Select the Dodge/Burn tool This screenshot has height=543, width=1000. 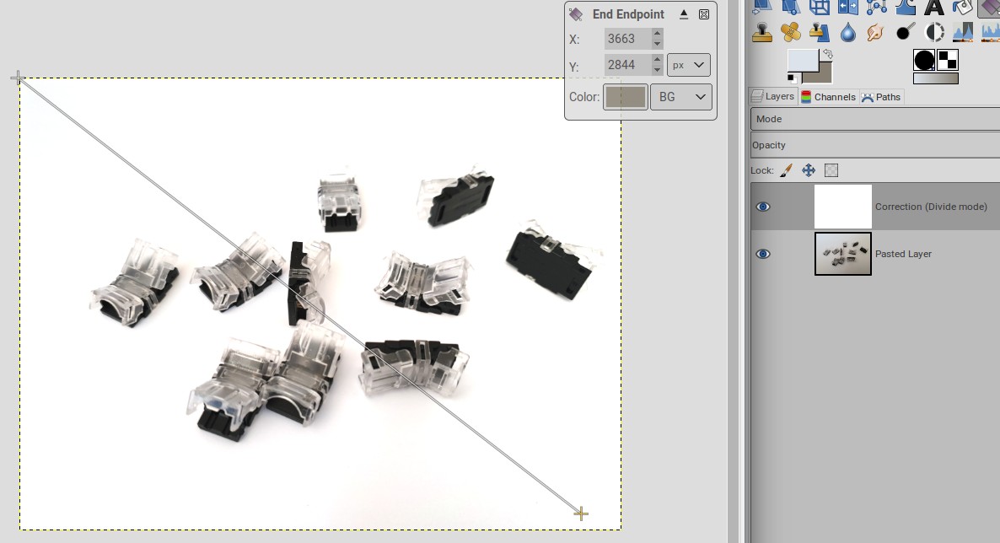pyautogui.click(x=906, y=32)
